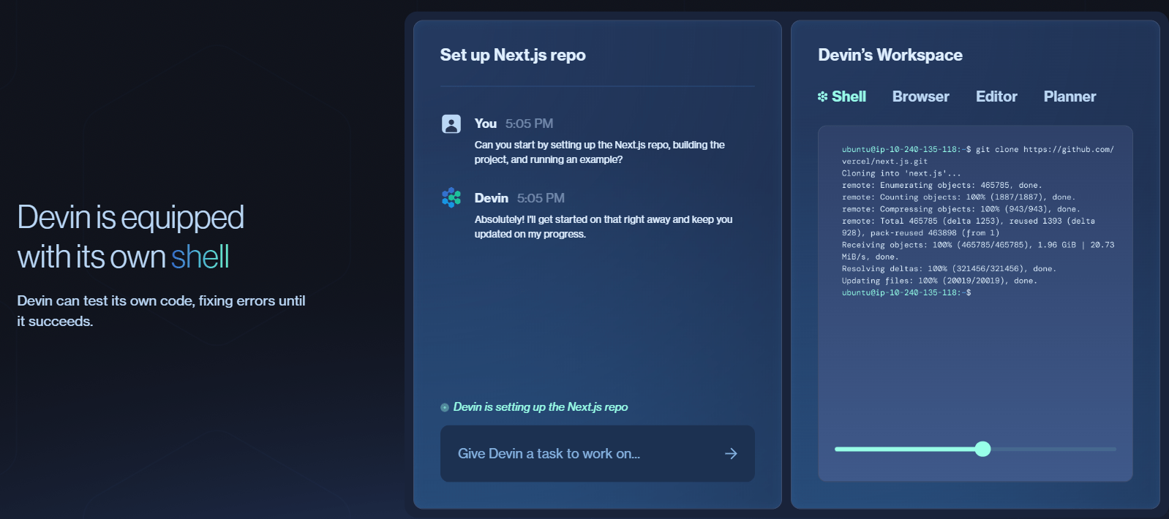Go to the Planner tab
1169x519 pixels.
pyautogui.click(x=1069, y=96)
